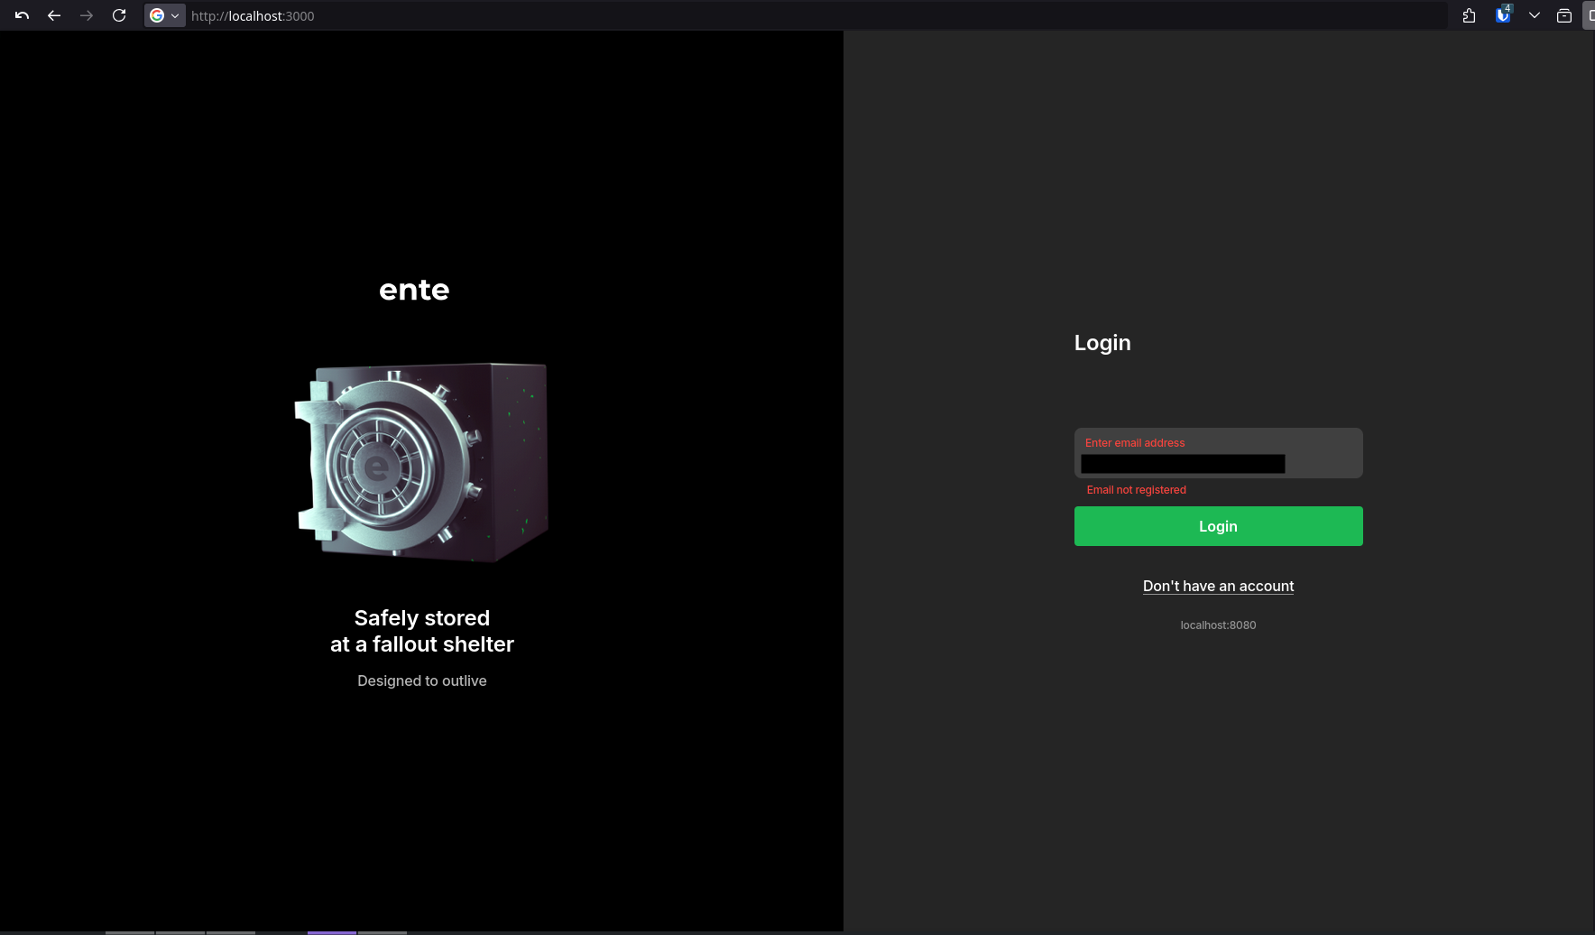Click the email address input field

[x=1218, y=453]
